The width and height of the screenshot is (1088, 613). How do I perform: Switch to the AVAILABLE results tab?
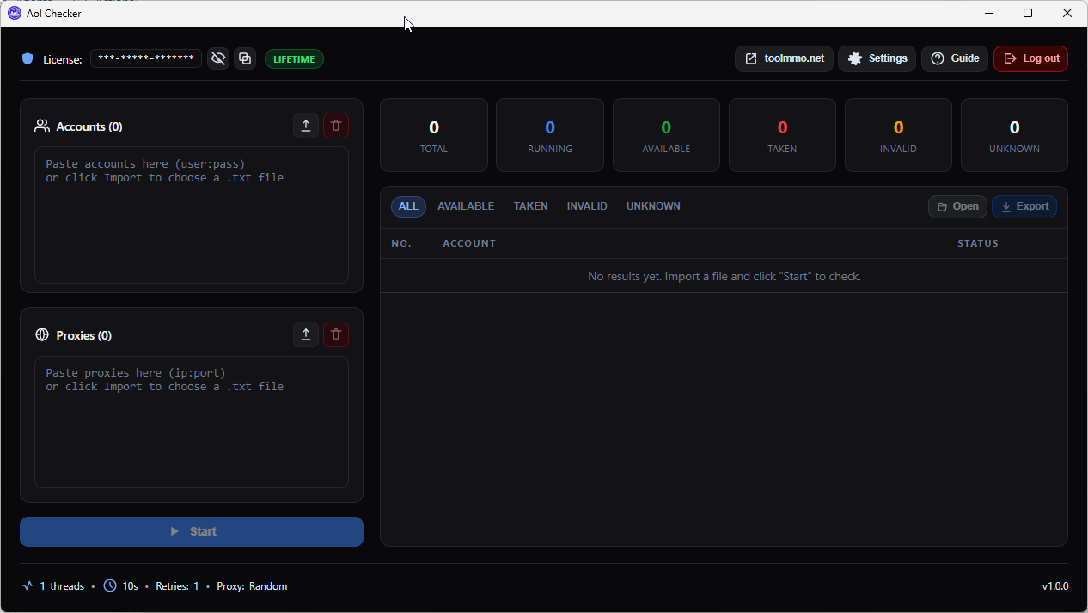pyautogui.click(x=466, y=206)
